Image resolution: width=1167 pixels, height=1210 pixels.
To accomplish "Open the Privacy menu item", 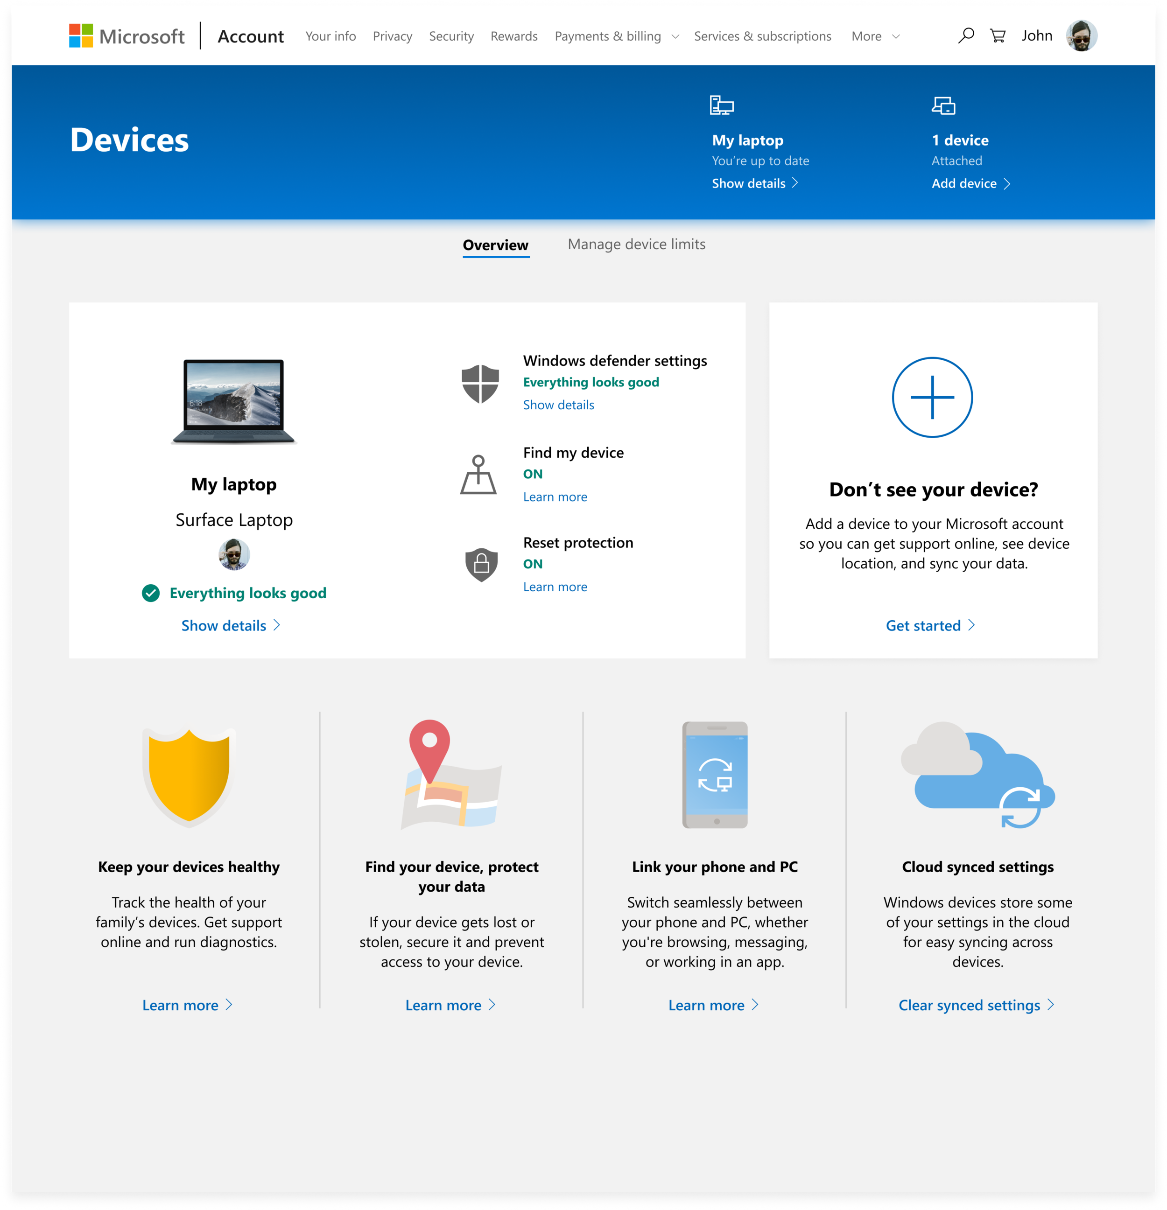I will (393, 36).
